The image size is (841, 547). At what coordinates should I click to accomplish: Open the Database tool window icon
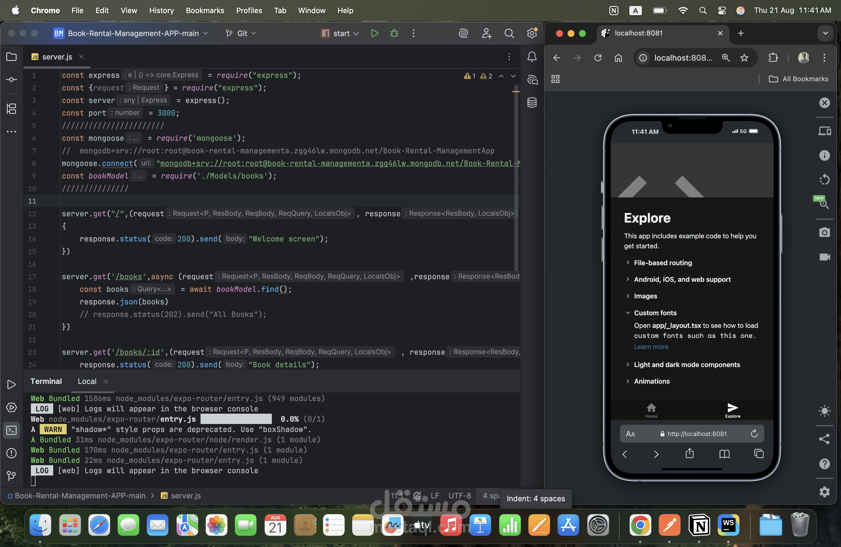[x=532, y=102]
